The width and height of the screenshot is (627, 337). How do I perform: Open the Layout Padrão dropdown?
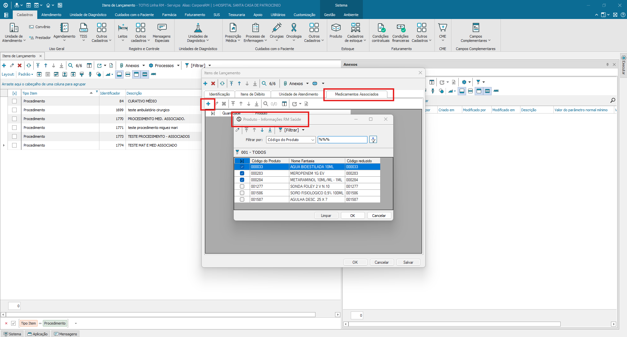(x=26, y=74)
